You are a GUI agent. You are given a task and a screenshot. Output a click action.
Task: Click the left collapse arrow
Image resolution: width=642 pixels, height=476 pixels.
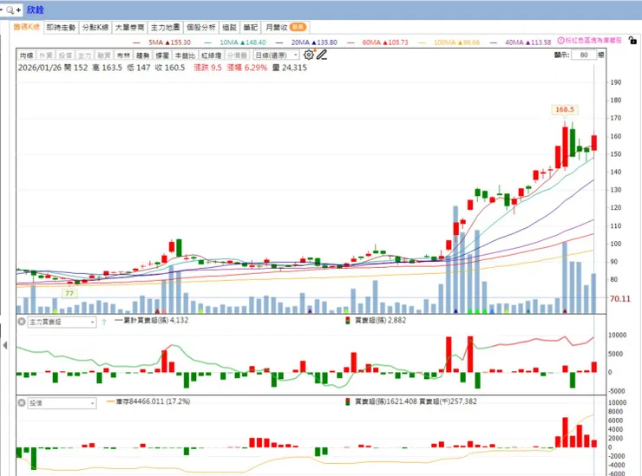(5, 345)
